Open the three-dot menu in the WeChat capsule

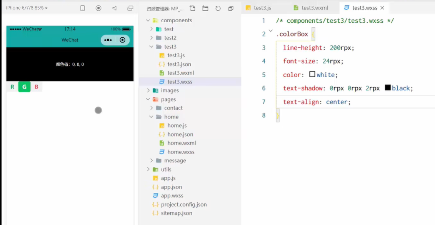(x=108, y=40)
